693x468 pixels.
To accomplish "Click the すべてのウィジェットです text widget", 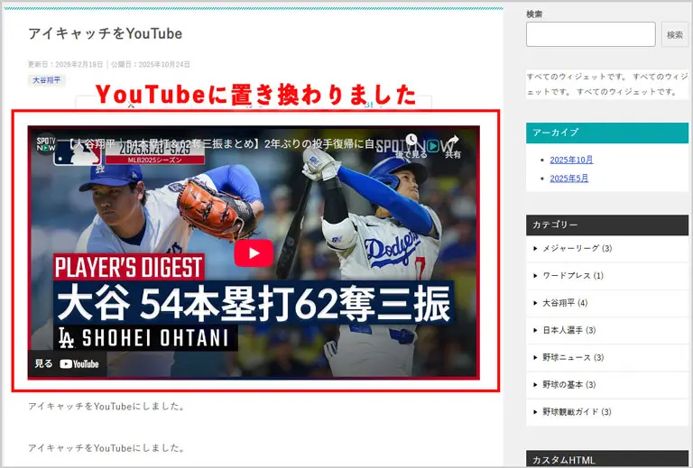I will click(606, 85).
